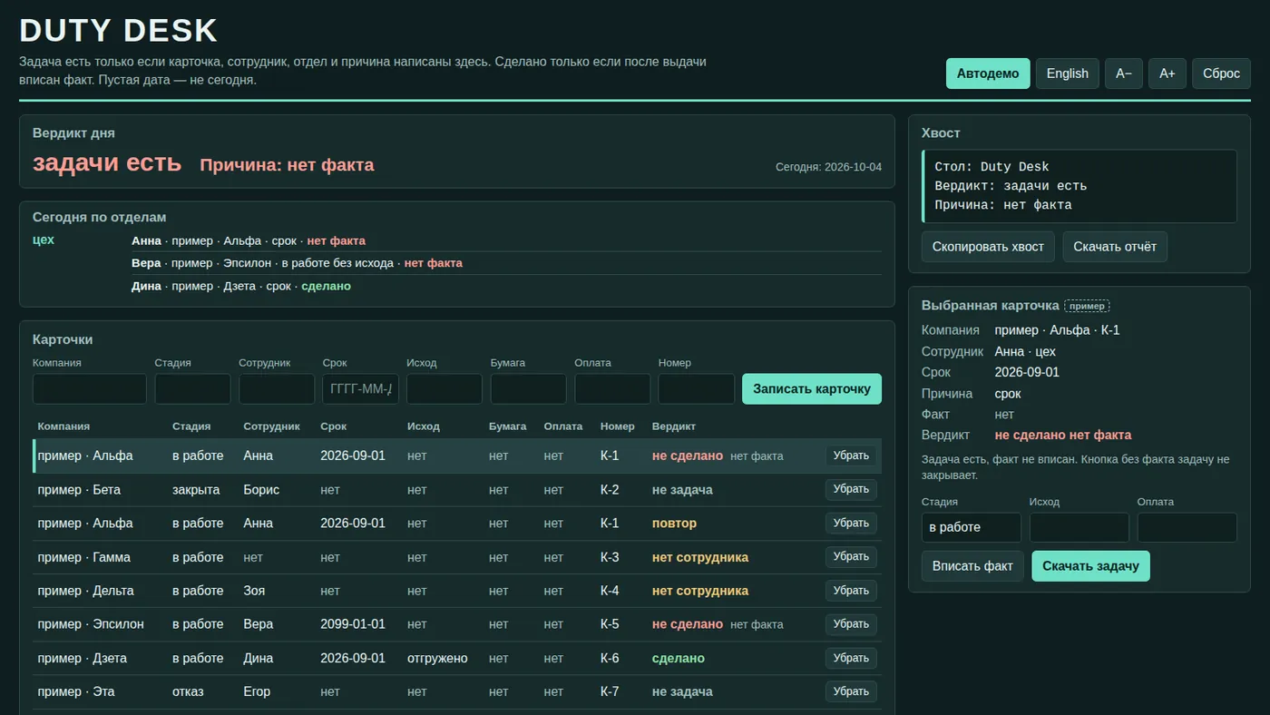Image resolution: width=1270 pixels, height=715 pixels.
Task: Decrease font size with A− button
Action: click(1123, 73)
